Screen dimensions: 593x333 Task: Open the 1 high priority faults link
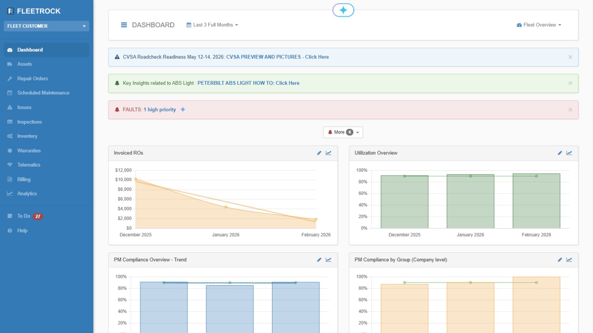(160, 110)
